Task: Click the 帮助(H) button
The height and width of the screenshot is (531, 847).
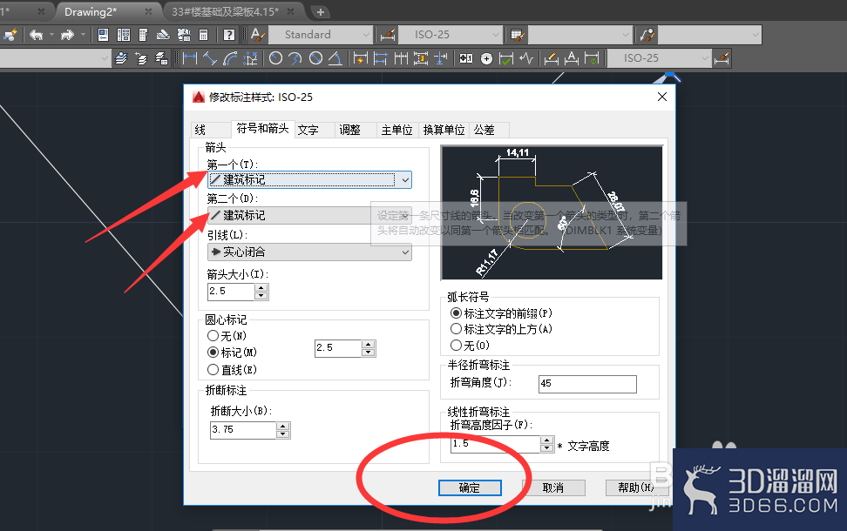Action: pos(636,487)
